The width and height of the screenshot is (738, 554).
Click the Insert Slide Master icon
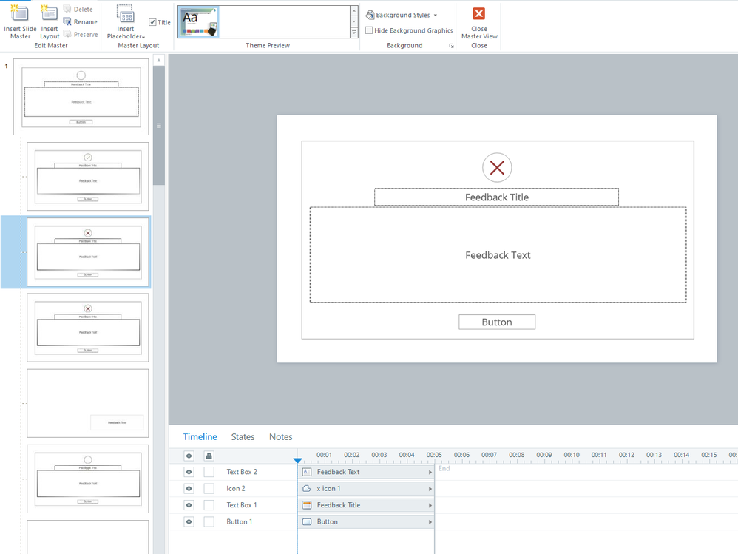(x=20, y=14)
